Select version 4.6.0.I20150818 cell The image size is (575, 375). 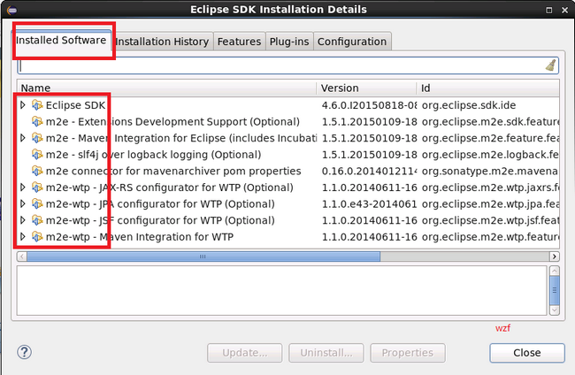369,105
